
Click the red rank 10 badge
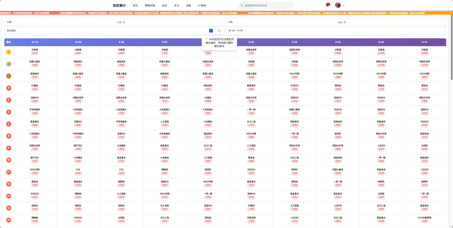[9, 160]
